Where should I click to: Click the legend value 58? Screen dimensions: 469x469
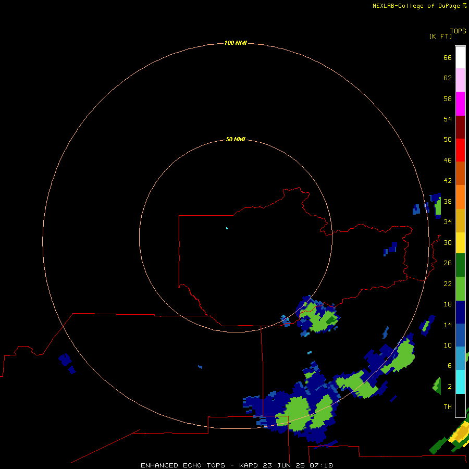tap(448, 98)
